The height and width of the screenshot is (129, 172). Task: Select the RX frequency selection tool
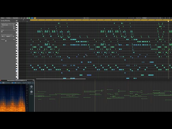(15, 83)
